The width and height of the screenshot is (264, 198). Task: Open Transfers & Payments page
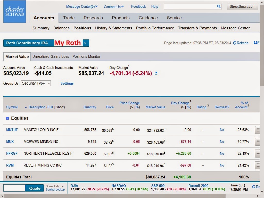point(197,28)
